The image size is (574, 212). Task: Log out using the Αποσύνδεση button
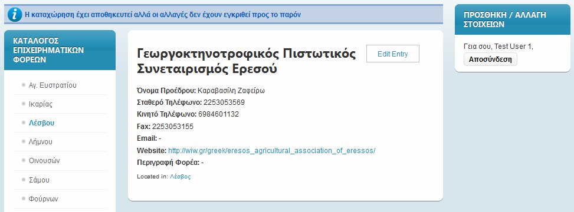coord(490,59)
